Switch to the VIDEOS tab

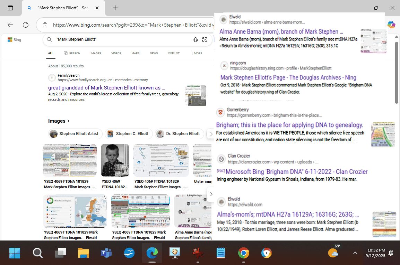click(x=116, y=53)
